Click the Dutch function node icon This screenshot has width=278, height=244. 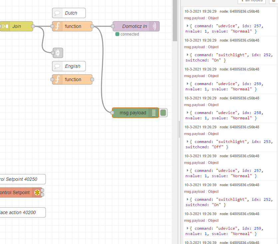tap(57, 26)
